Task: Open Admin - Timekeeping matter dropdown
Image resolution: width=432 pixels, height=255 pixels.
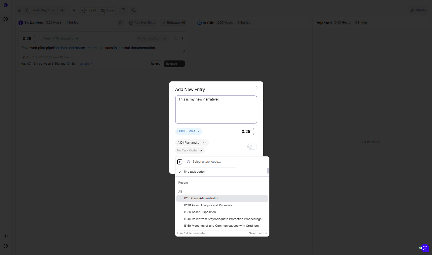Action: 61,39
